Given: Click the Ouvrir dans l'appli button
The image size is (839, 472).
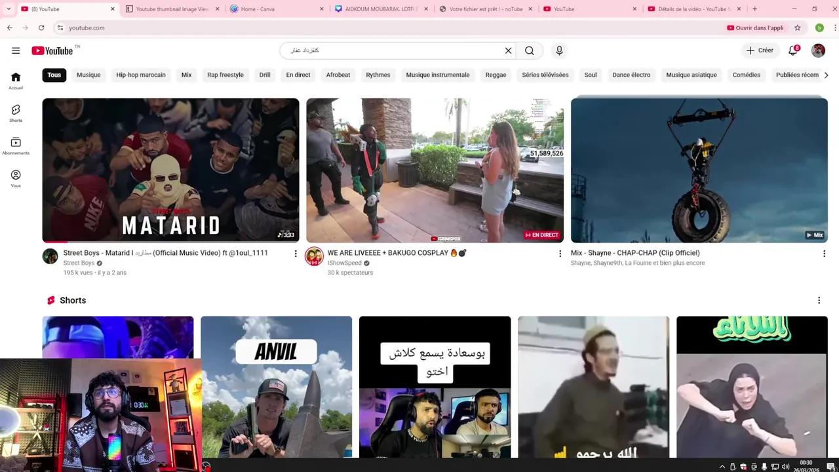Looking at the screenshot, I should (755, 28).
